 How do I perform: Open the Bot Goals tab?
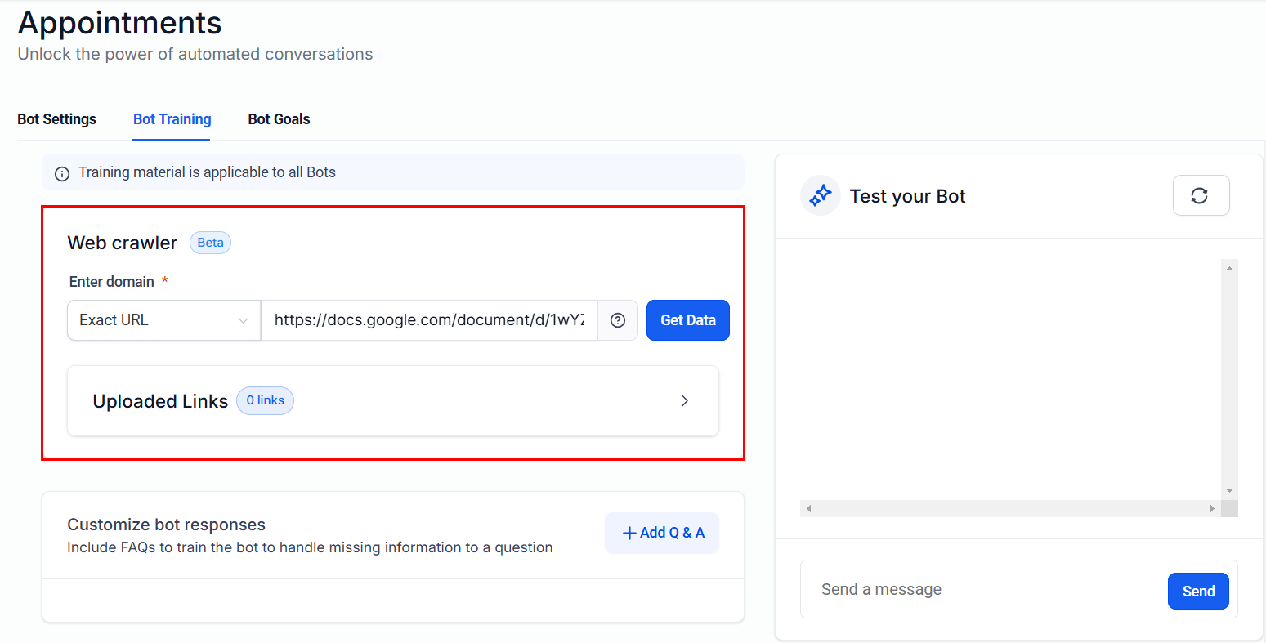point(280,119)
